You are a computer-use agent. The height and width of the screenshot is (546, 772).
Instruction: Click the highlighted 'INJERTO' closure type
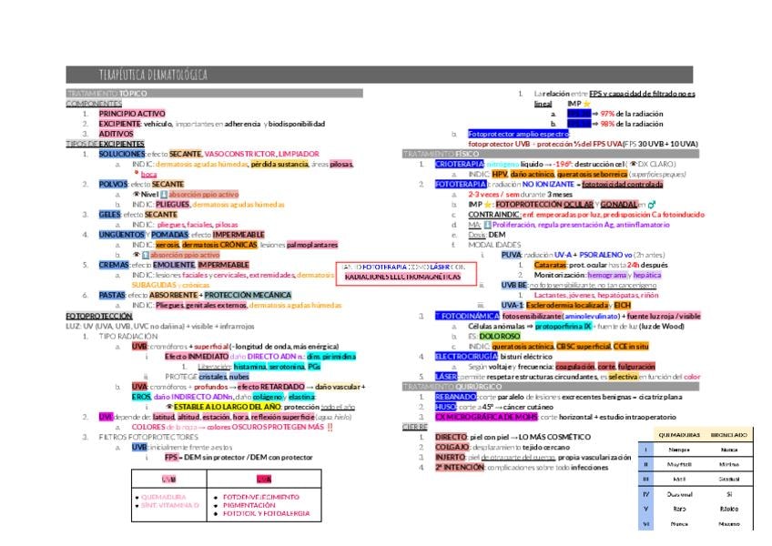point(451,458)
